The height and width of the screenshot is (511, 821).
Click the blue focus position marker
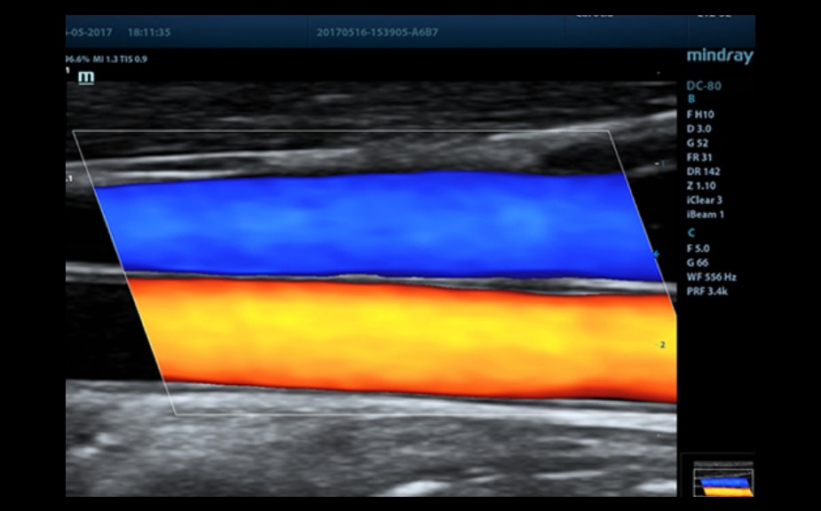click(657, 255)
